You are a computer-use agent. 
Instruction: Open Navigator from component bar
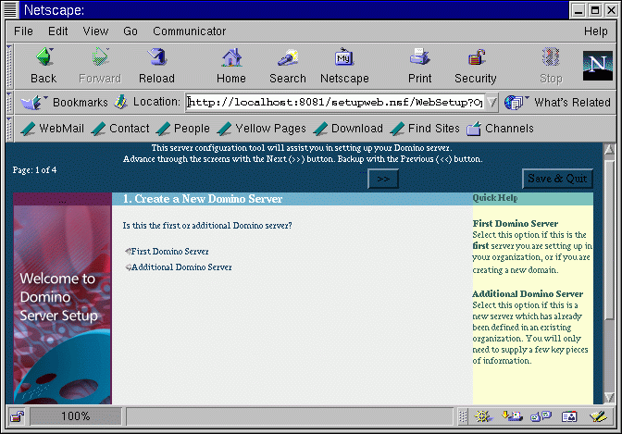[x=483, y=416]
